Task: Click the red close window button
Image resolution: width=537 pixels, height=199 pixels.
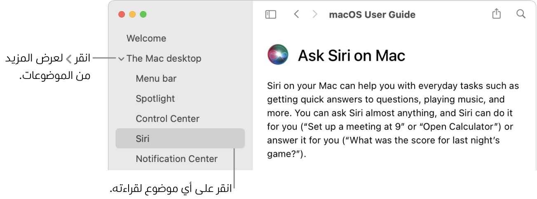Action: [122, 14]
